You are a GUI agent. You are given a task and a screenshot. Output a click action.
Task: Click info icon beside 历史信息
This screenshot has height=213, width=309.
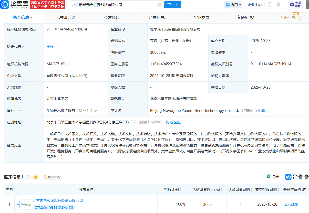tap(300, 18)
